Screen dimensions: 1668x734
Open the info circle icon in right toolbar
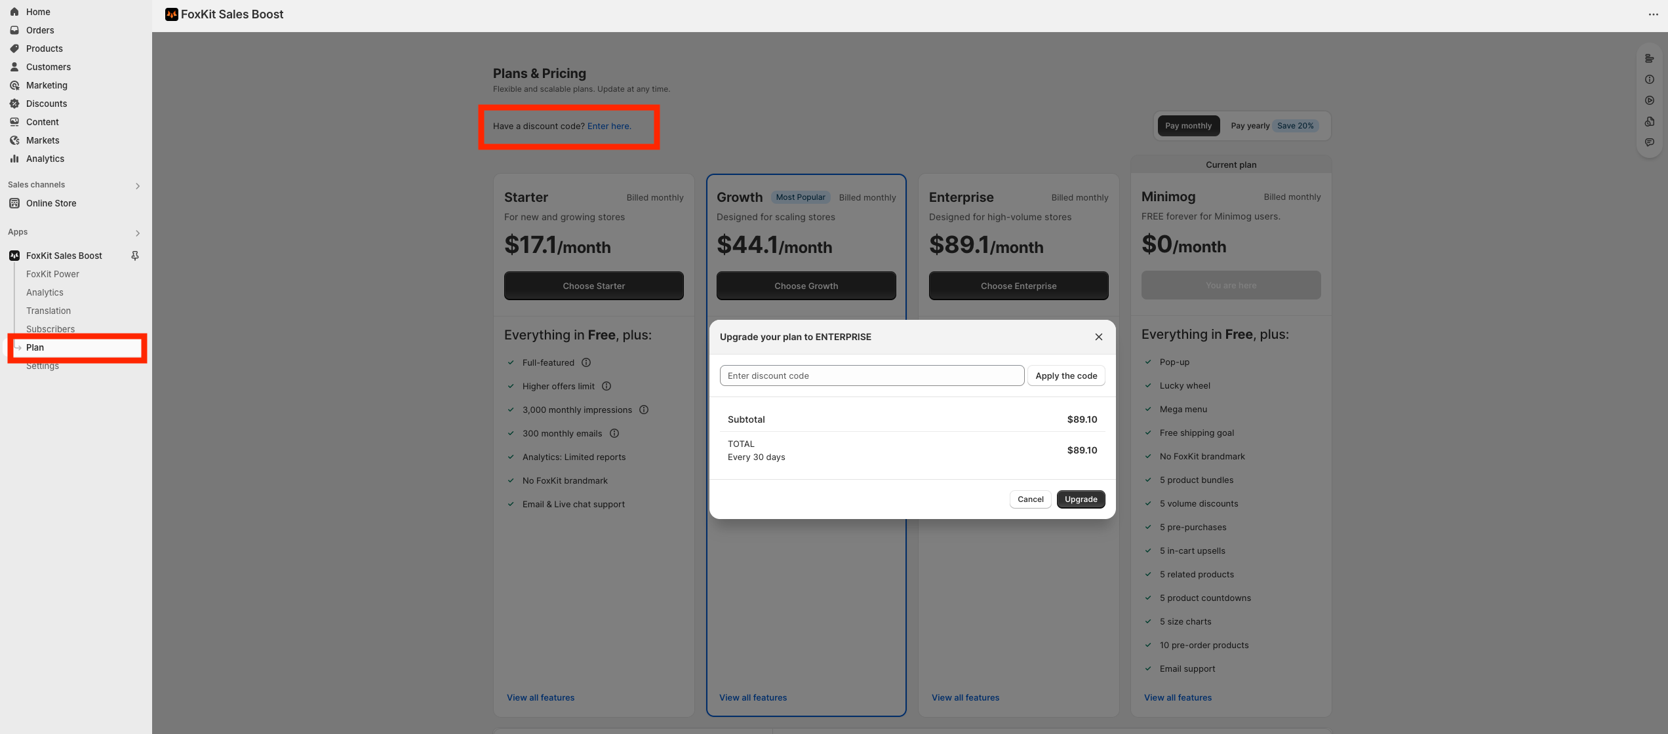click(x=1650, y=79)
